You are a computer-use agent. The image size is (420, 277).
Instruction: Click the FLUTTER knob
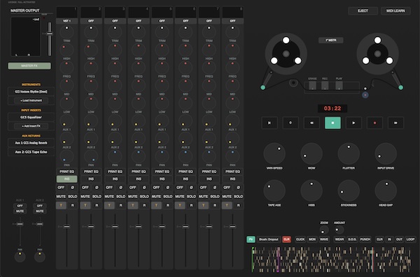coord(349,154)
